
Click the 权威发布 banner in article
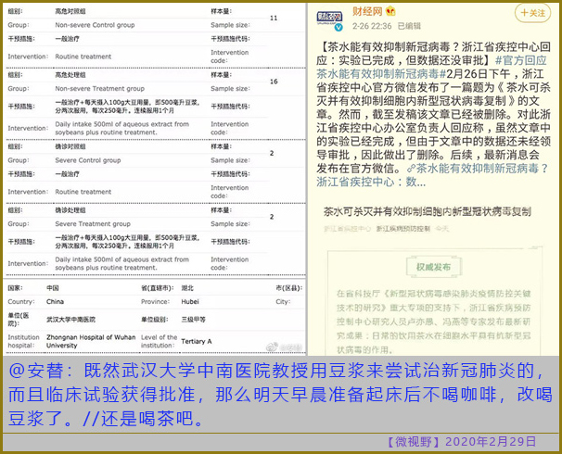click(434, 267)
